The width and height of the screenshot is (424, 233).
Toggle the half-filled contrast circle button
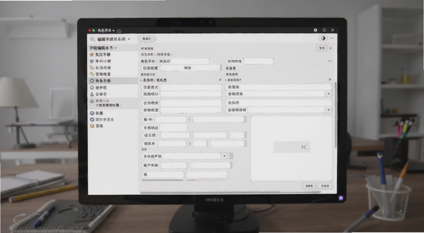(x=323, y=38)
